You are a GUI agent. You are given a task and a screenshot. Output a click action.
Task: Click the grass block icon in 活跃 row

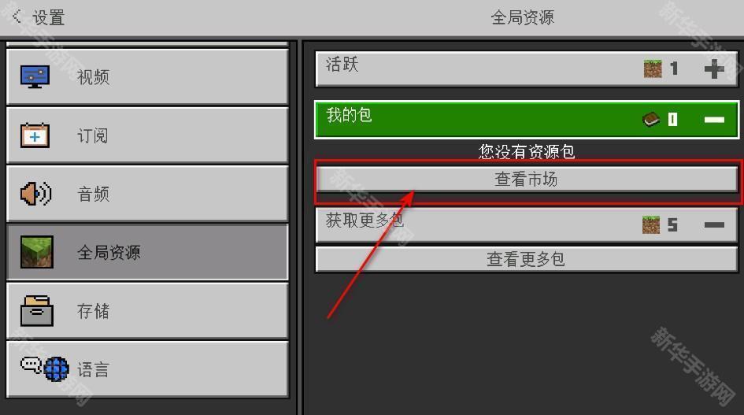click(653, 69)
